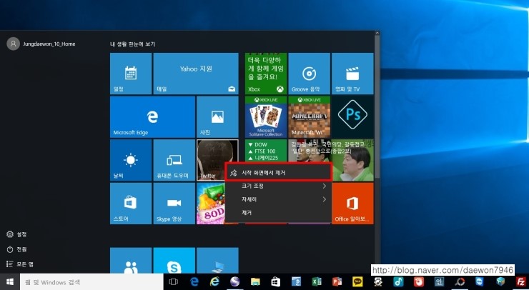Launch Internet Explorer from the taskbar

pyautogui.click(x=214, y=282)
